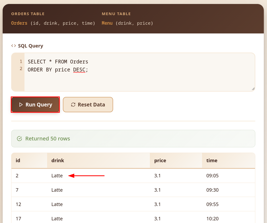
Task: Click the price 3.1 in the 09:55 row
Action: click(x=157, y=204)
